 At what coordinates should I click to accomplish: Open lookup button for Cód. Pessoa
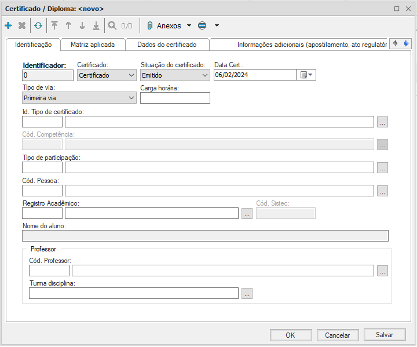382,191
